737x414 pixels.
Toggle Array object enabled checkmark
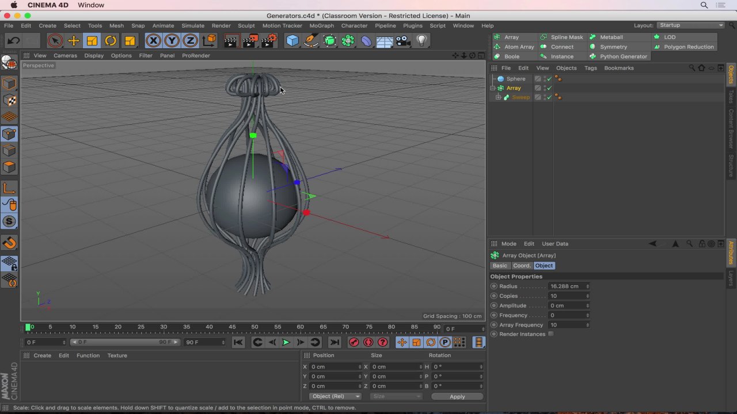[549, 88]
